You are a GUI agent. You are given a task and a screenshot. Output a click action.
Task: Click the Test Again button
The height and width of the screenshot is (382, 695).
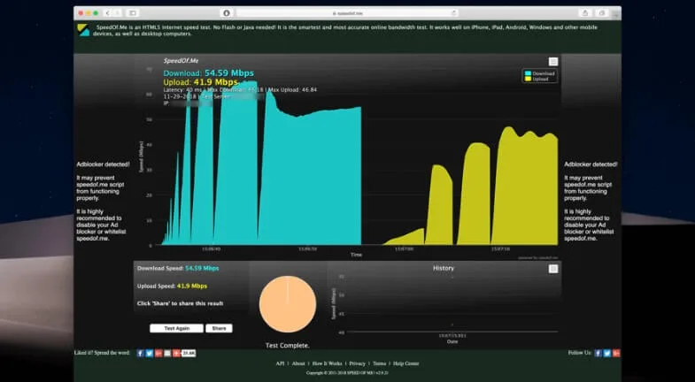(176, 328)
